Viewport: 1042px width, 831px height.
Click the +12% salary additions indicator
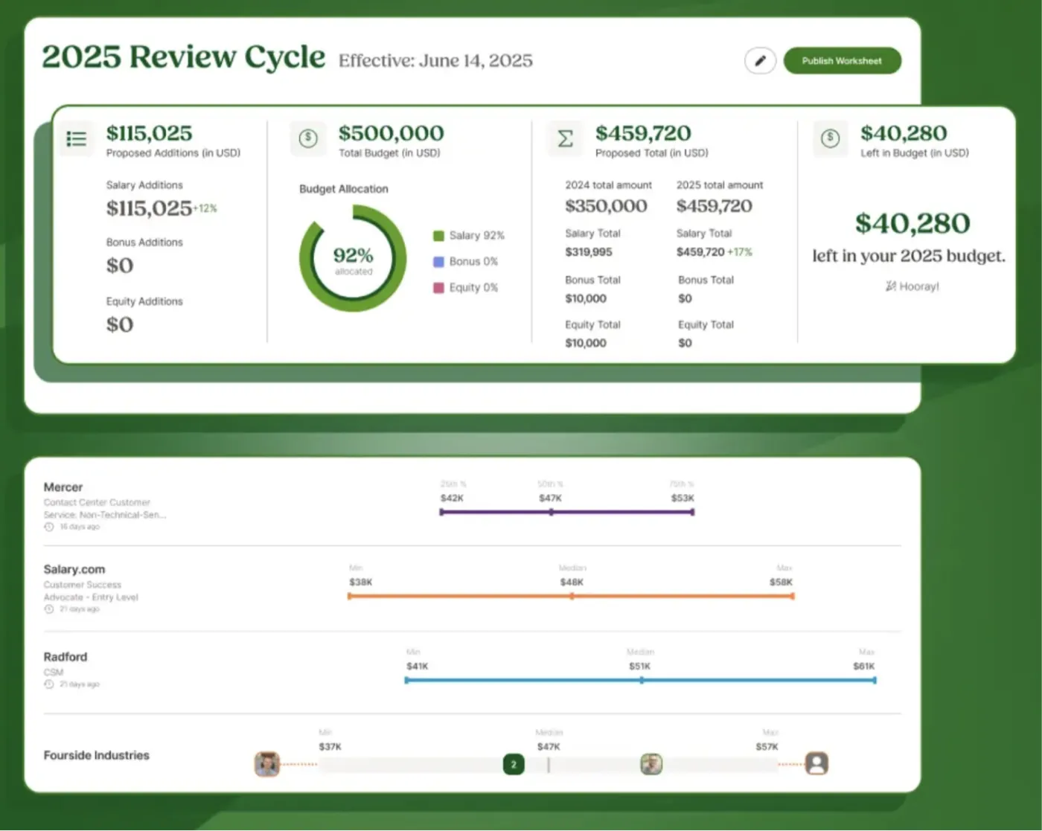pos(205,208)
